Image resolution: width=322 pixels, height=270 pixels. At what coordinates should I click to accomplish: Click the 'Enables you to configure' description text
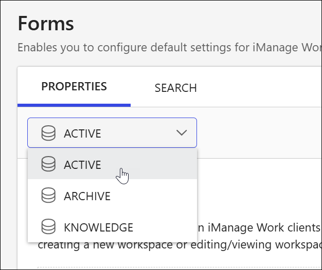tap(170, 48)
